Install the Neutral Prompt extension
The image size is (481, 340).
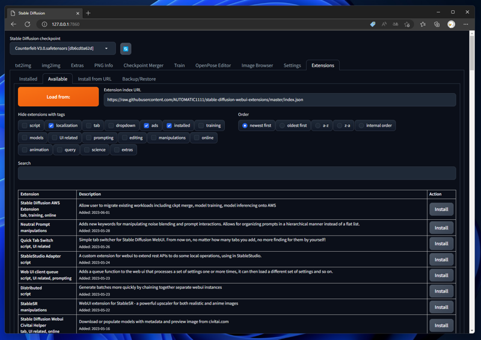[441, 228]
